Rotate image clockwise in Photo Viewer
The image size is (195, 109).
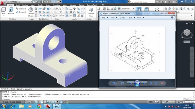(x=156, y=83)
